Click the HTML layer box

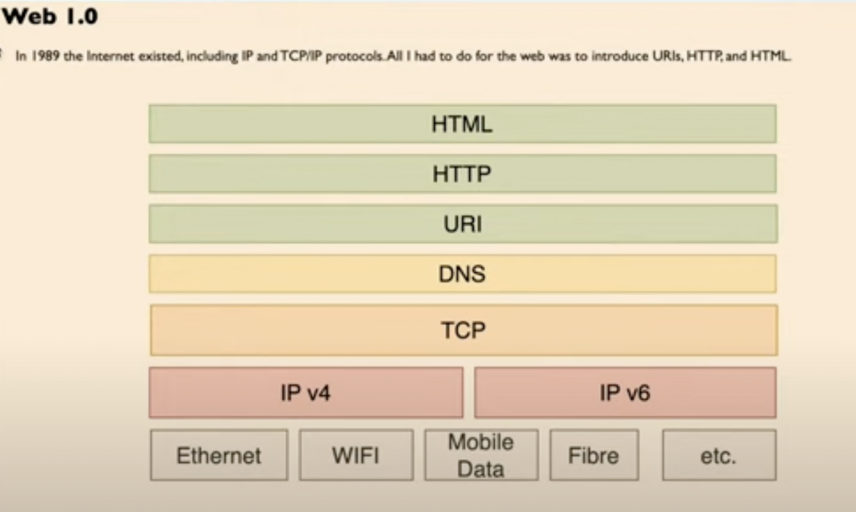[x=462, y=124]
